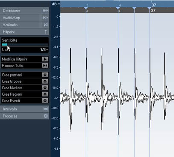
Task: Click the Hitpoint marker icon
Action: (46, 32)
